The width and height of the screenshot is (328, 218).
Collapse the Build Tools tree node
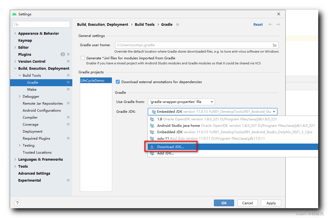click(x=19, y=75)
